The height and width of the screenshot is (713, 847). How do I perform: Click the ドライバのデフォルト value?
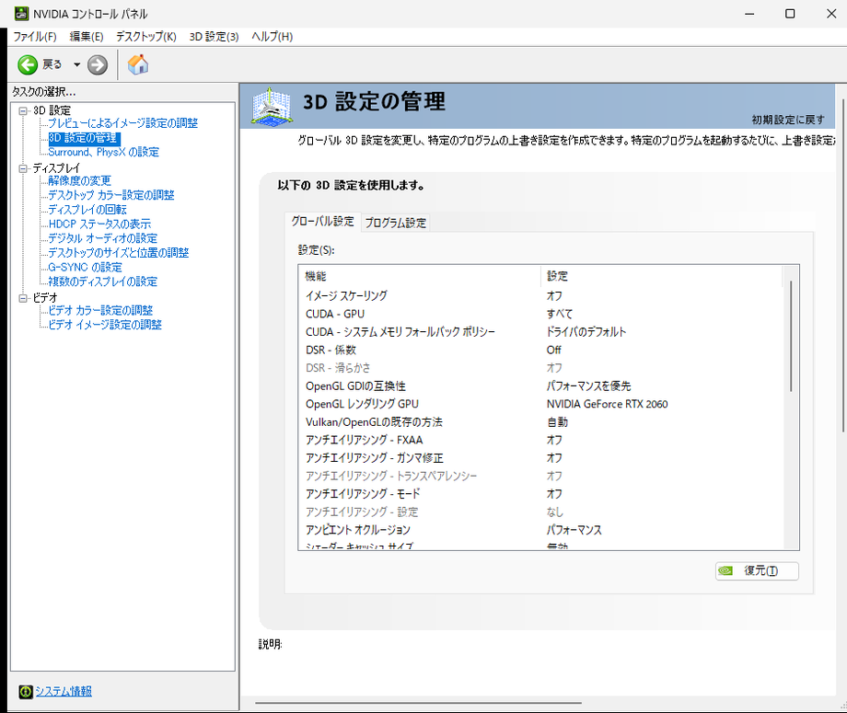click(586, 332)
